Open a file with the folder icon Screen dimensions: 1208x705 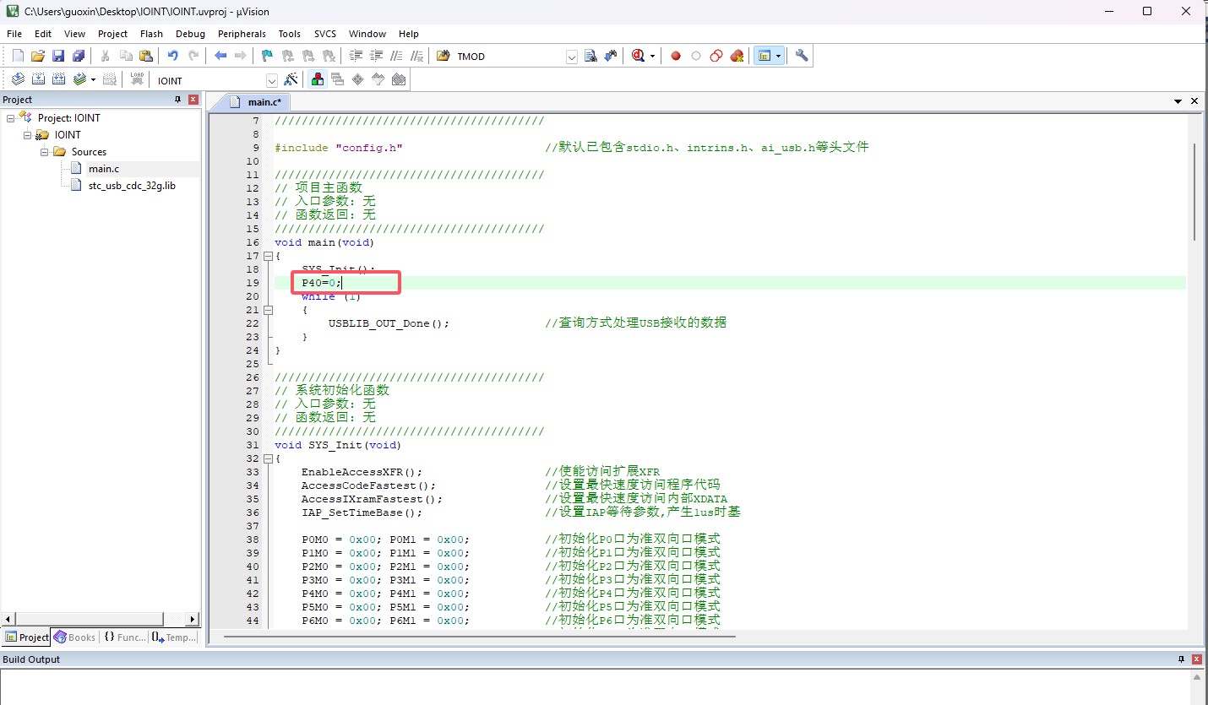click(x=38, y=56)
